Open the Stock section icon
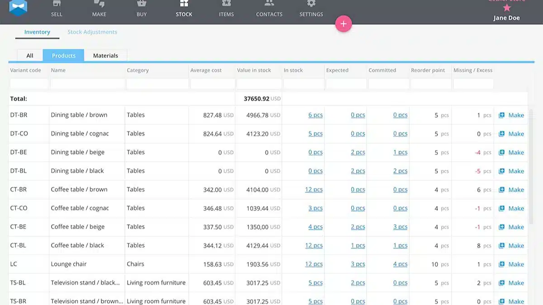Screen dimensions: 543x305 pyautogui.click(x=184, y=4)
